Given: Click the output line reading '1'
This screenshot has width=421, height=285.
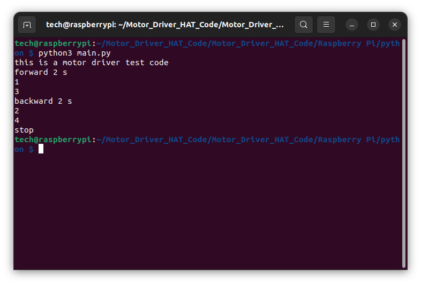Looking at the screenshot, I should click(17, 82).
